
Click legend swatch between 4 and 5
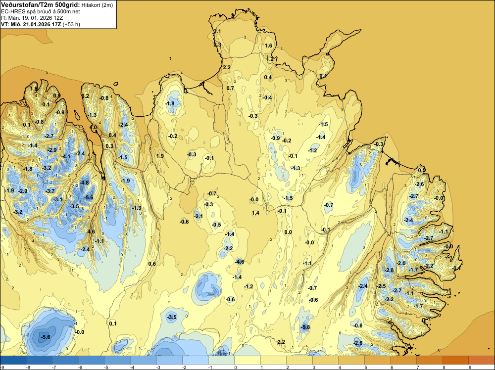(x=351, y=360)
